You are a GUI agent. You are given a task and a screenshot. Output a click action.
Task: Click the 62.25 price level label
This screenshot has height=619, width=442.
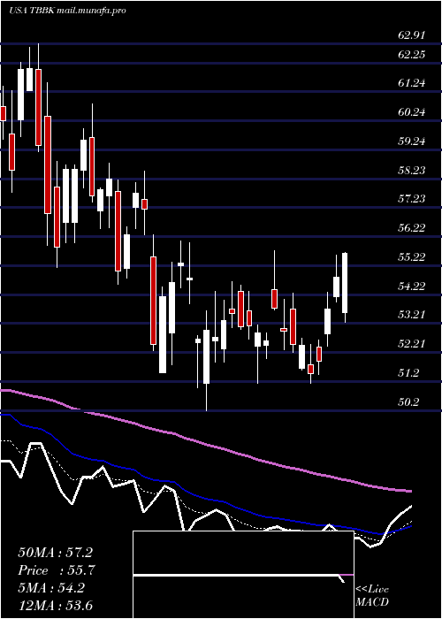412,55
